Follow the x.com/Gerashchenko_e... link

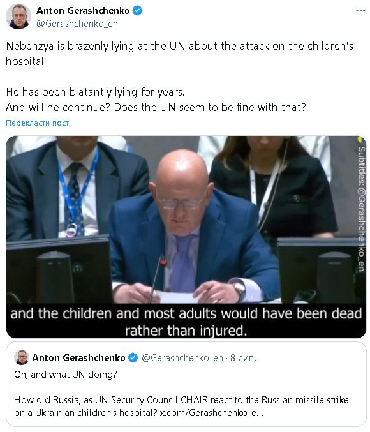coord(212,413)
